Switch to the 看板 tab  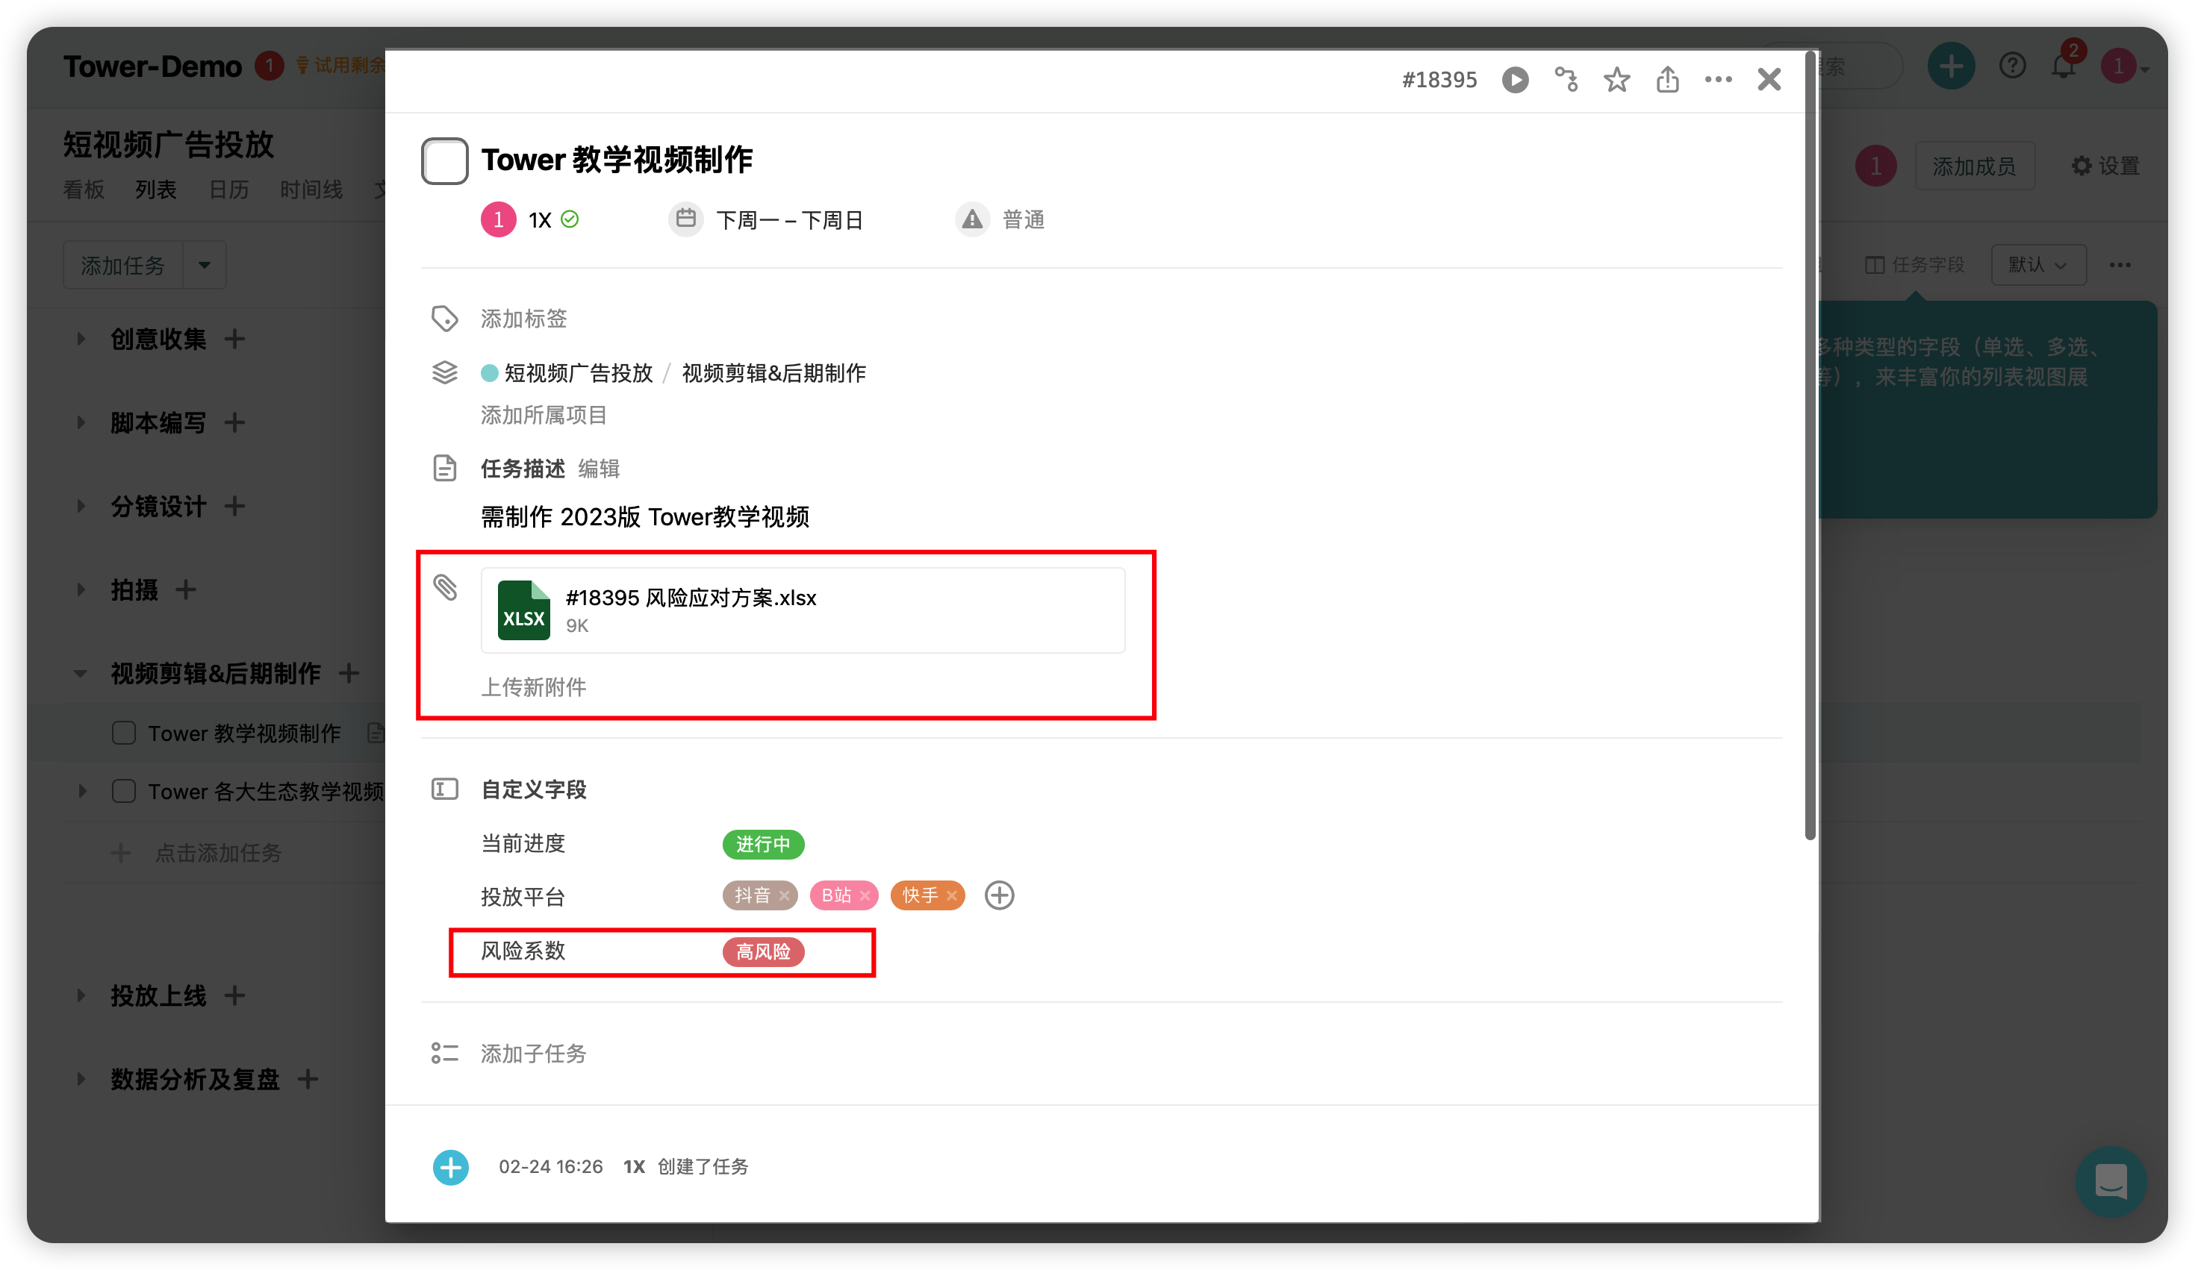point(84,189)
